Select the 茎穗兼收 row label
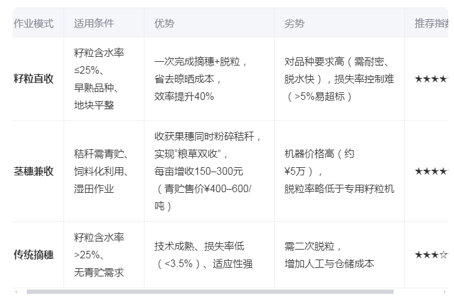This screenshot has width=454, height=297. click(34, 171)
